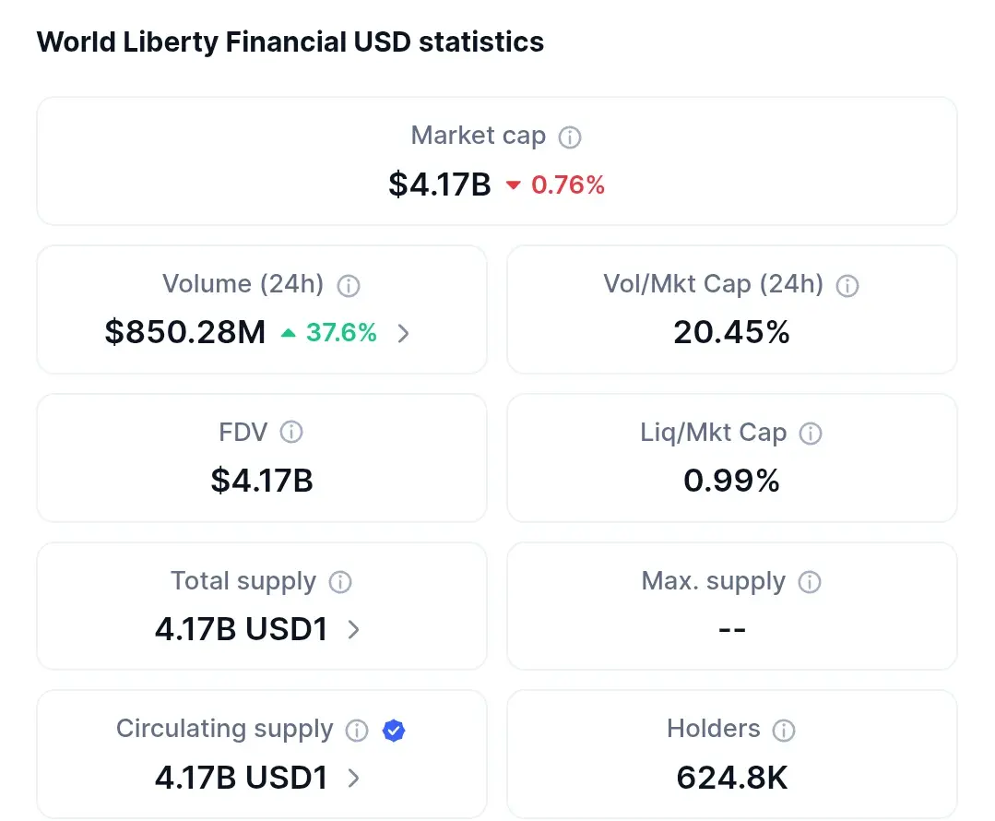Image resolution: width=995 pixels, height=821 pixels.
Task: Open the Volume (24h) info tooltip icon
Action: tap(348, 286)
